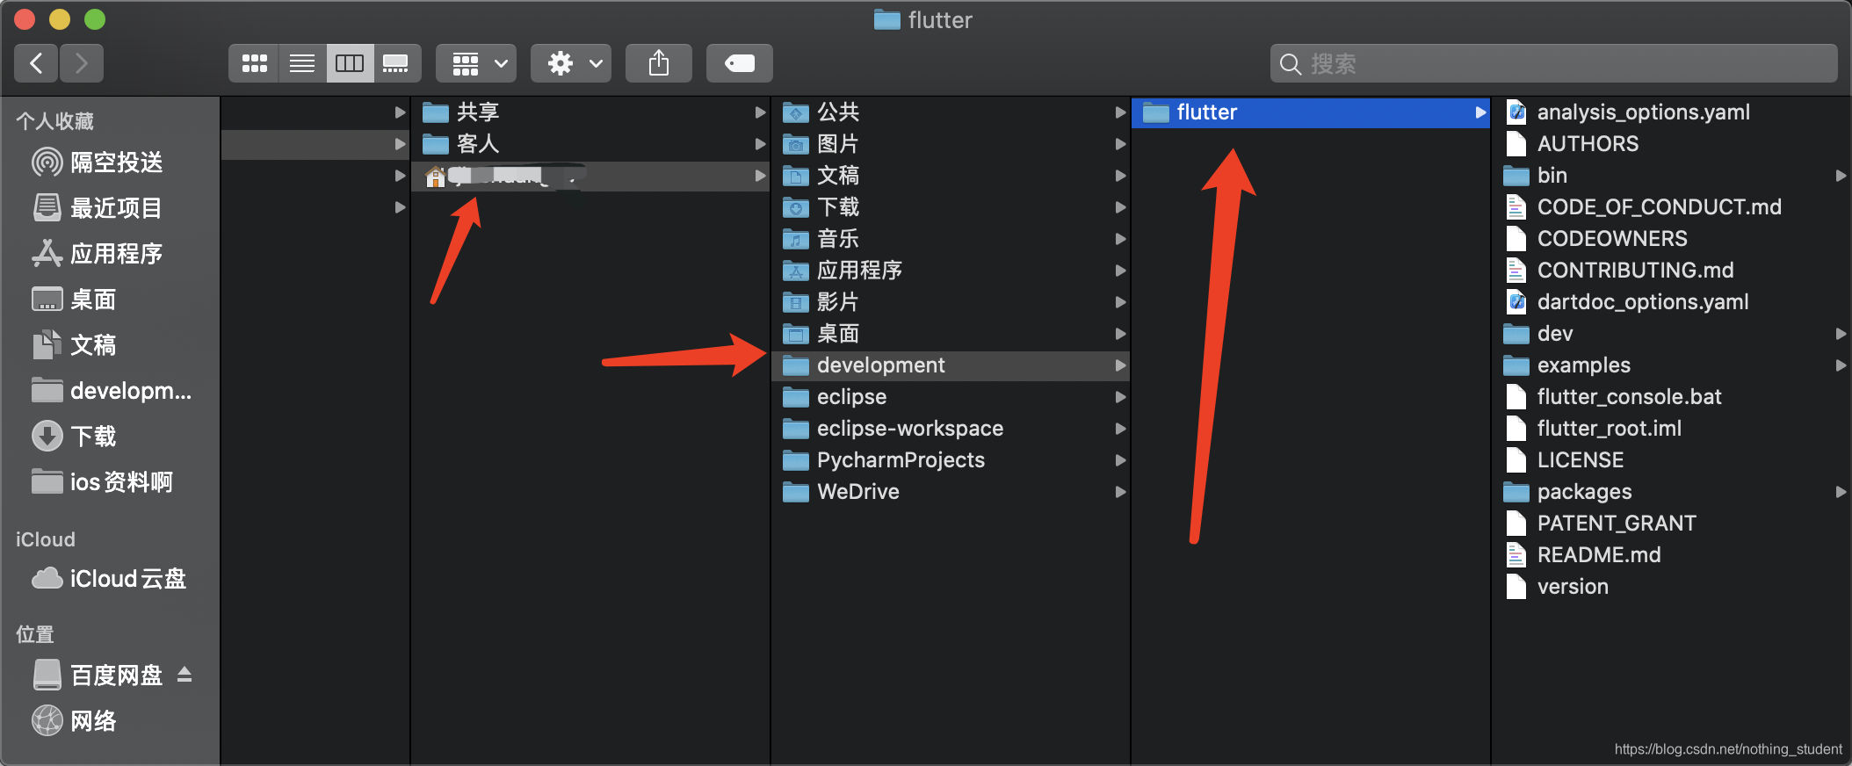
Task: Open iCloud 云盘 in sidebar
Action: pyautogui.click(x=110, y=579)
